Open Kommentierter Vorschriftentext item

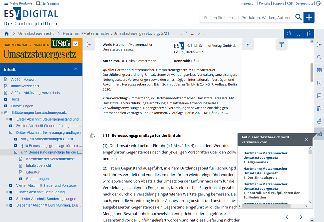[x=50, y=159]
